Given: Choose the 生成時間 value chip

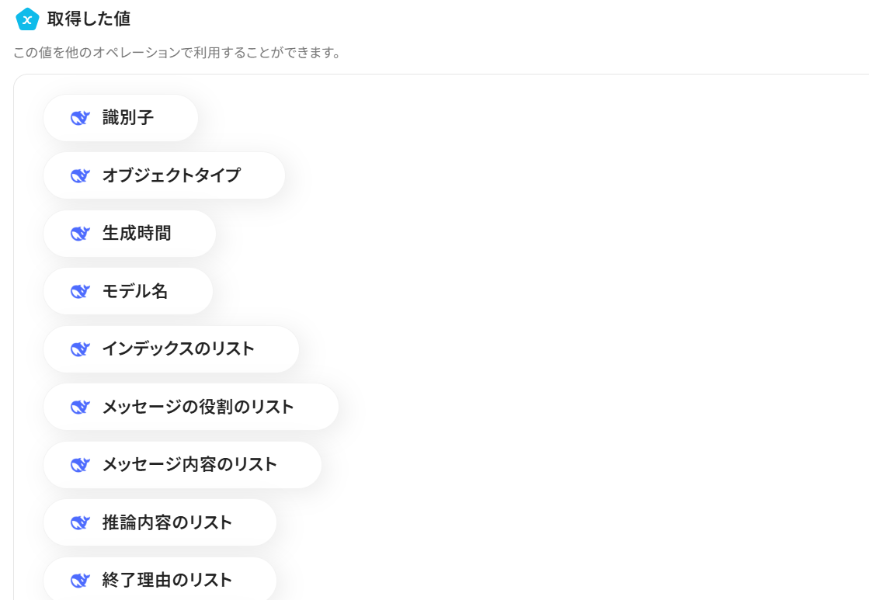Looking at the screenshot, I should [137, 234].
